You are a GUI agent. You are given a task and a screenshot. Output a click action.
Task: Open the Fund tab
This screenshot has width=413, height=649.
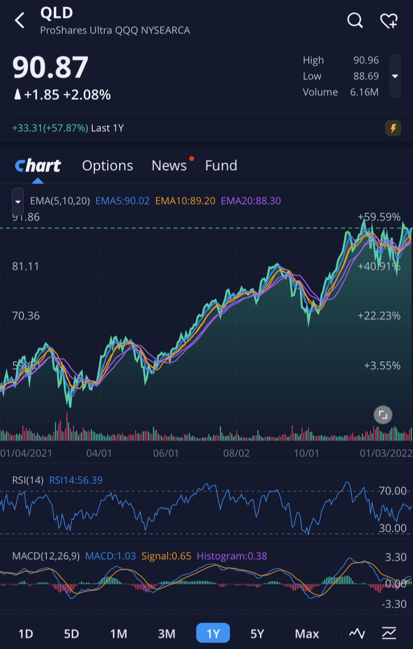click(221, 166)
